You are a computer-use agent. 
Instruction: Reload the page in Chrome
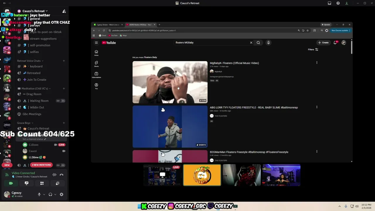pyautogui.click(x=104, y=30)
